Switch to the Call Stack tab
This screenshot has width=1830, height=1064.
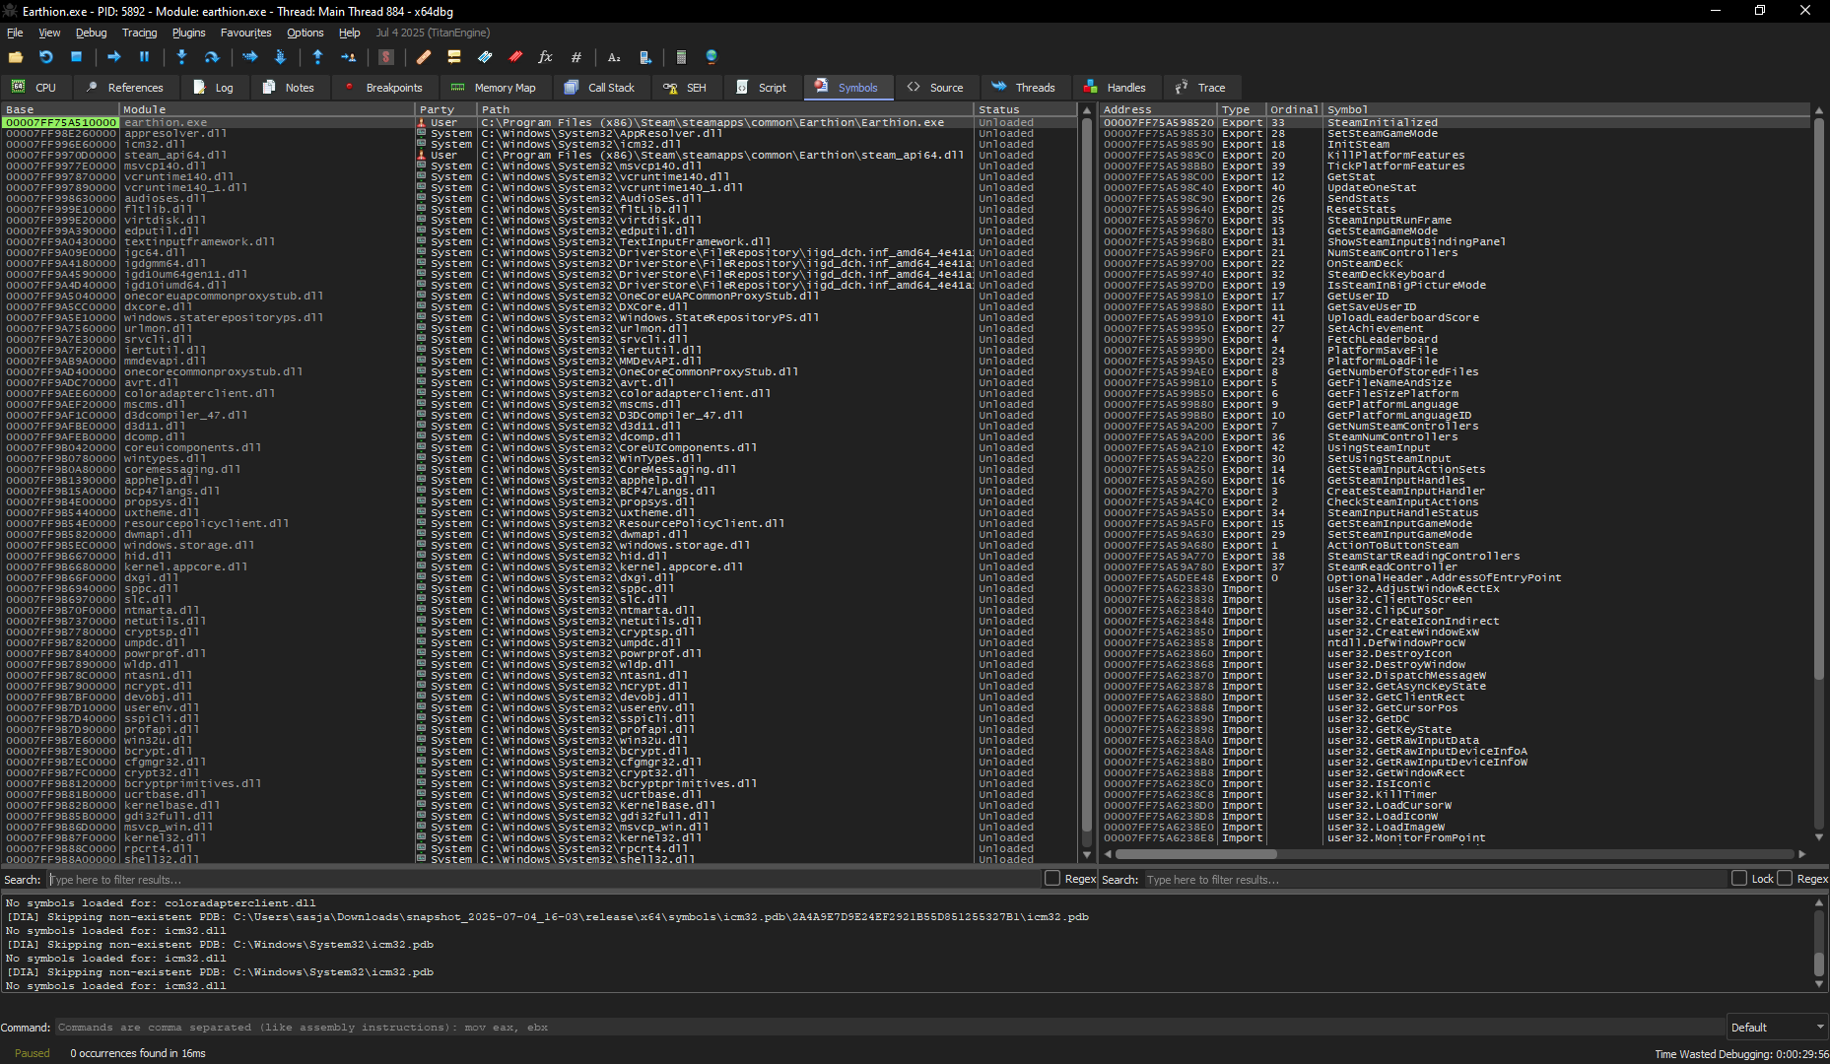tap(600, 88)
